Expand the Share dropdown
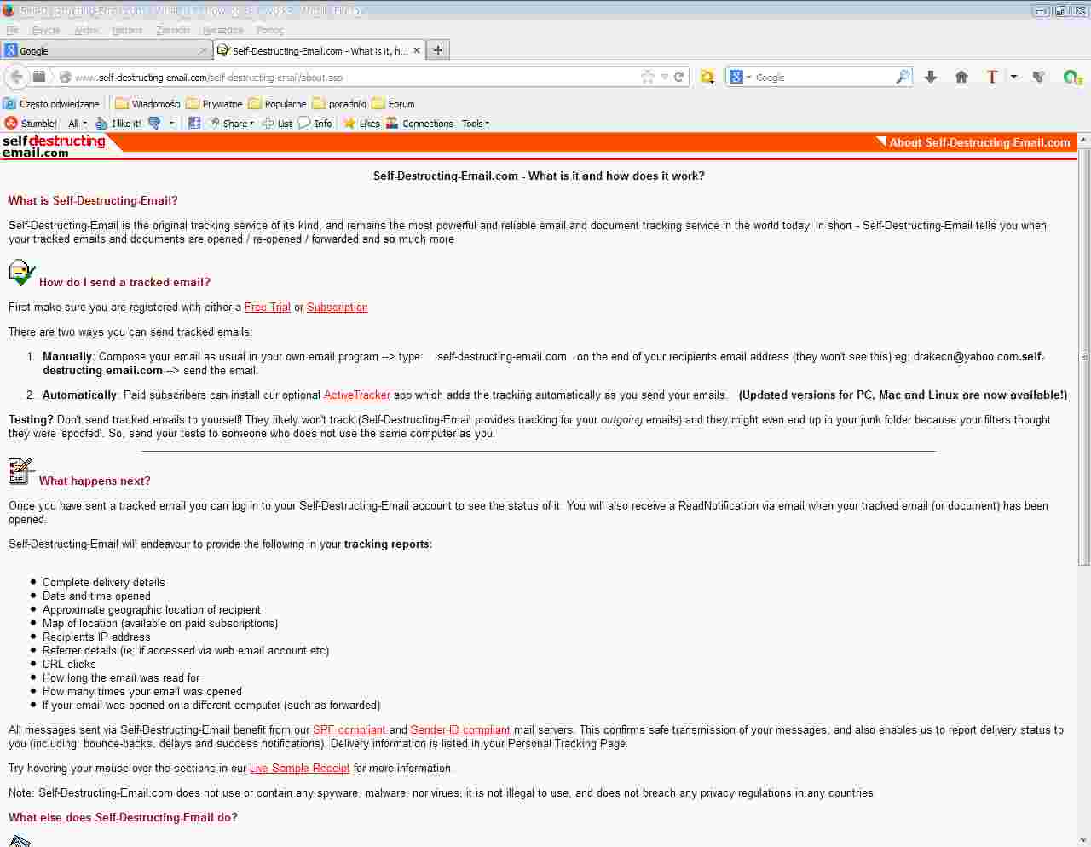1091x847 pixels. pyautogui.click(x=231, y=124)
